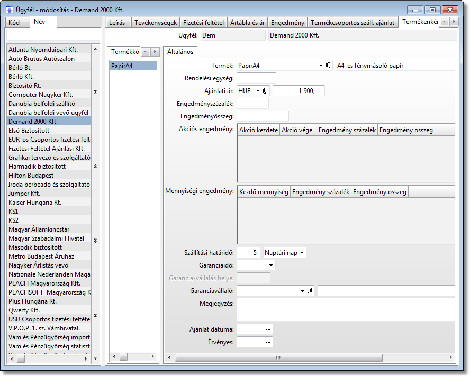Click the Engedményszázalék input field
This screenshot has width=470, height=377.
[x=252, y=104]
